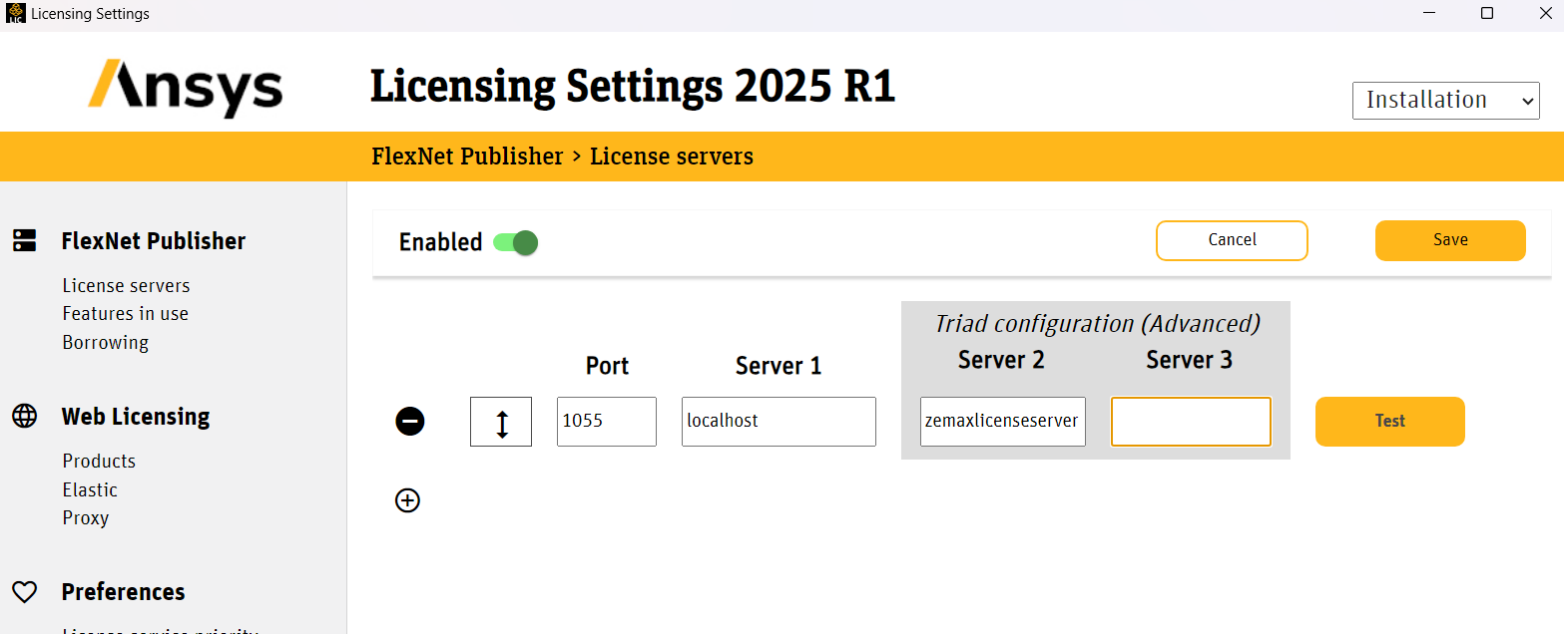Add a new server row with the plus icon

coord(408,500)
